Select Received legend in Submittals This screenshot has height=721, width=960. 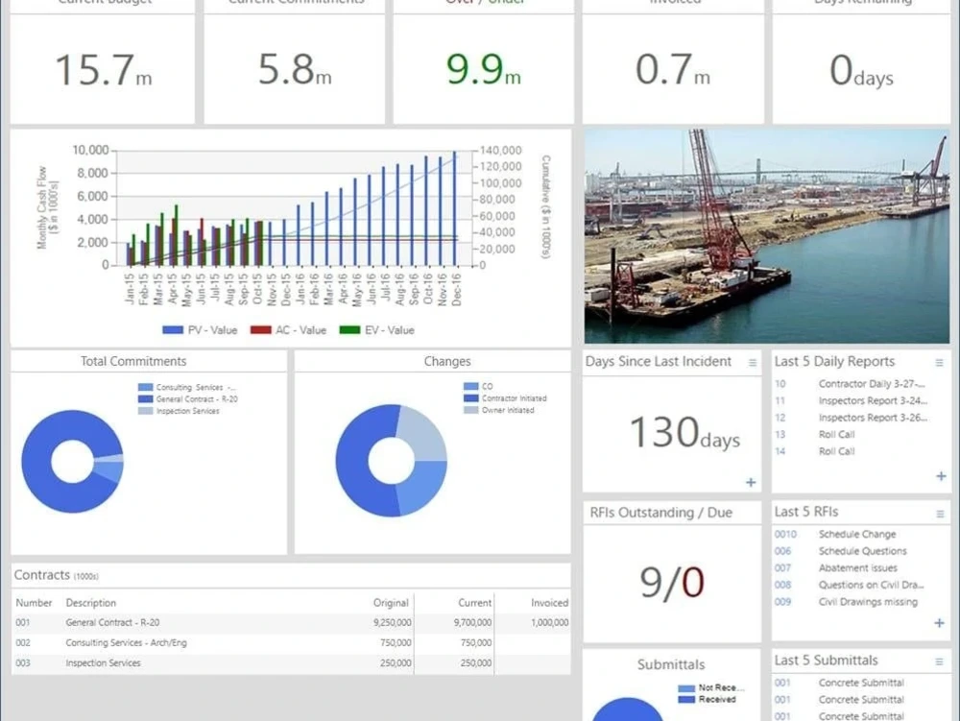point(708,700)
